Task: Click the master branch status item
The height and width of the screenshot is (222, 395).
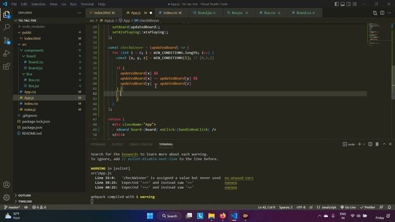Action: (x=12, y=207)
